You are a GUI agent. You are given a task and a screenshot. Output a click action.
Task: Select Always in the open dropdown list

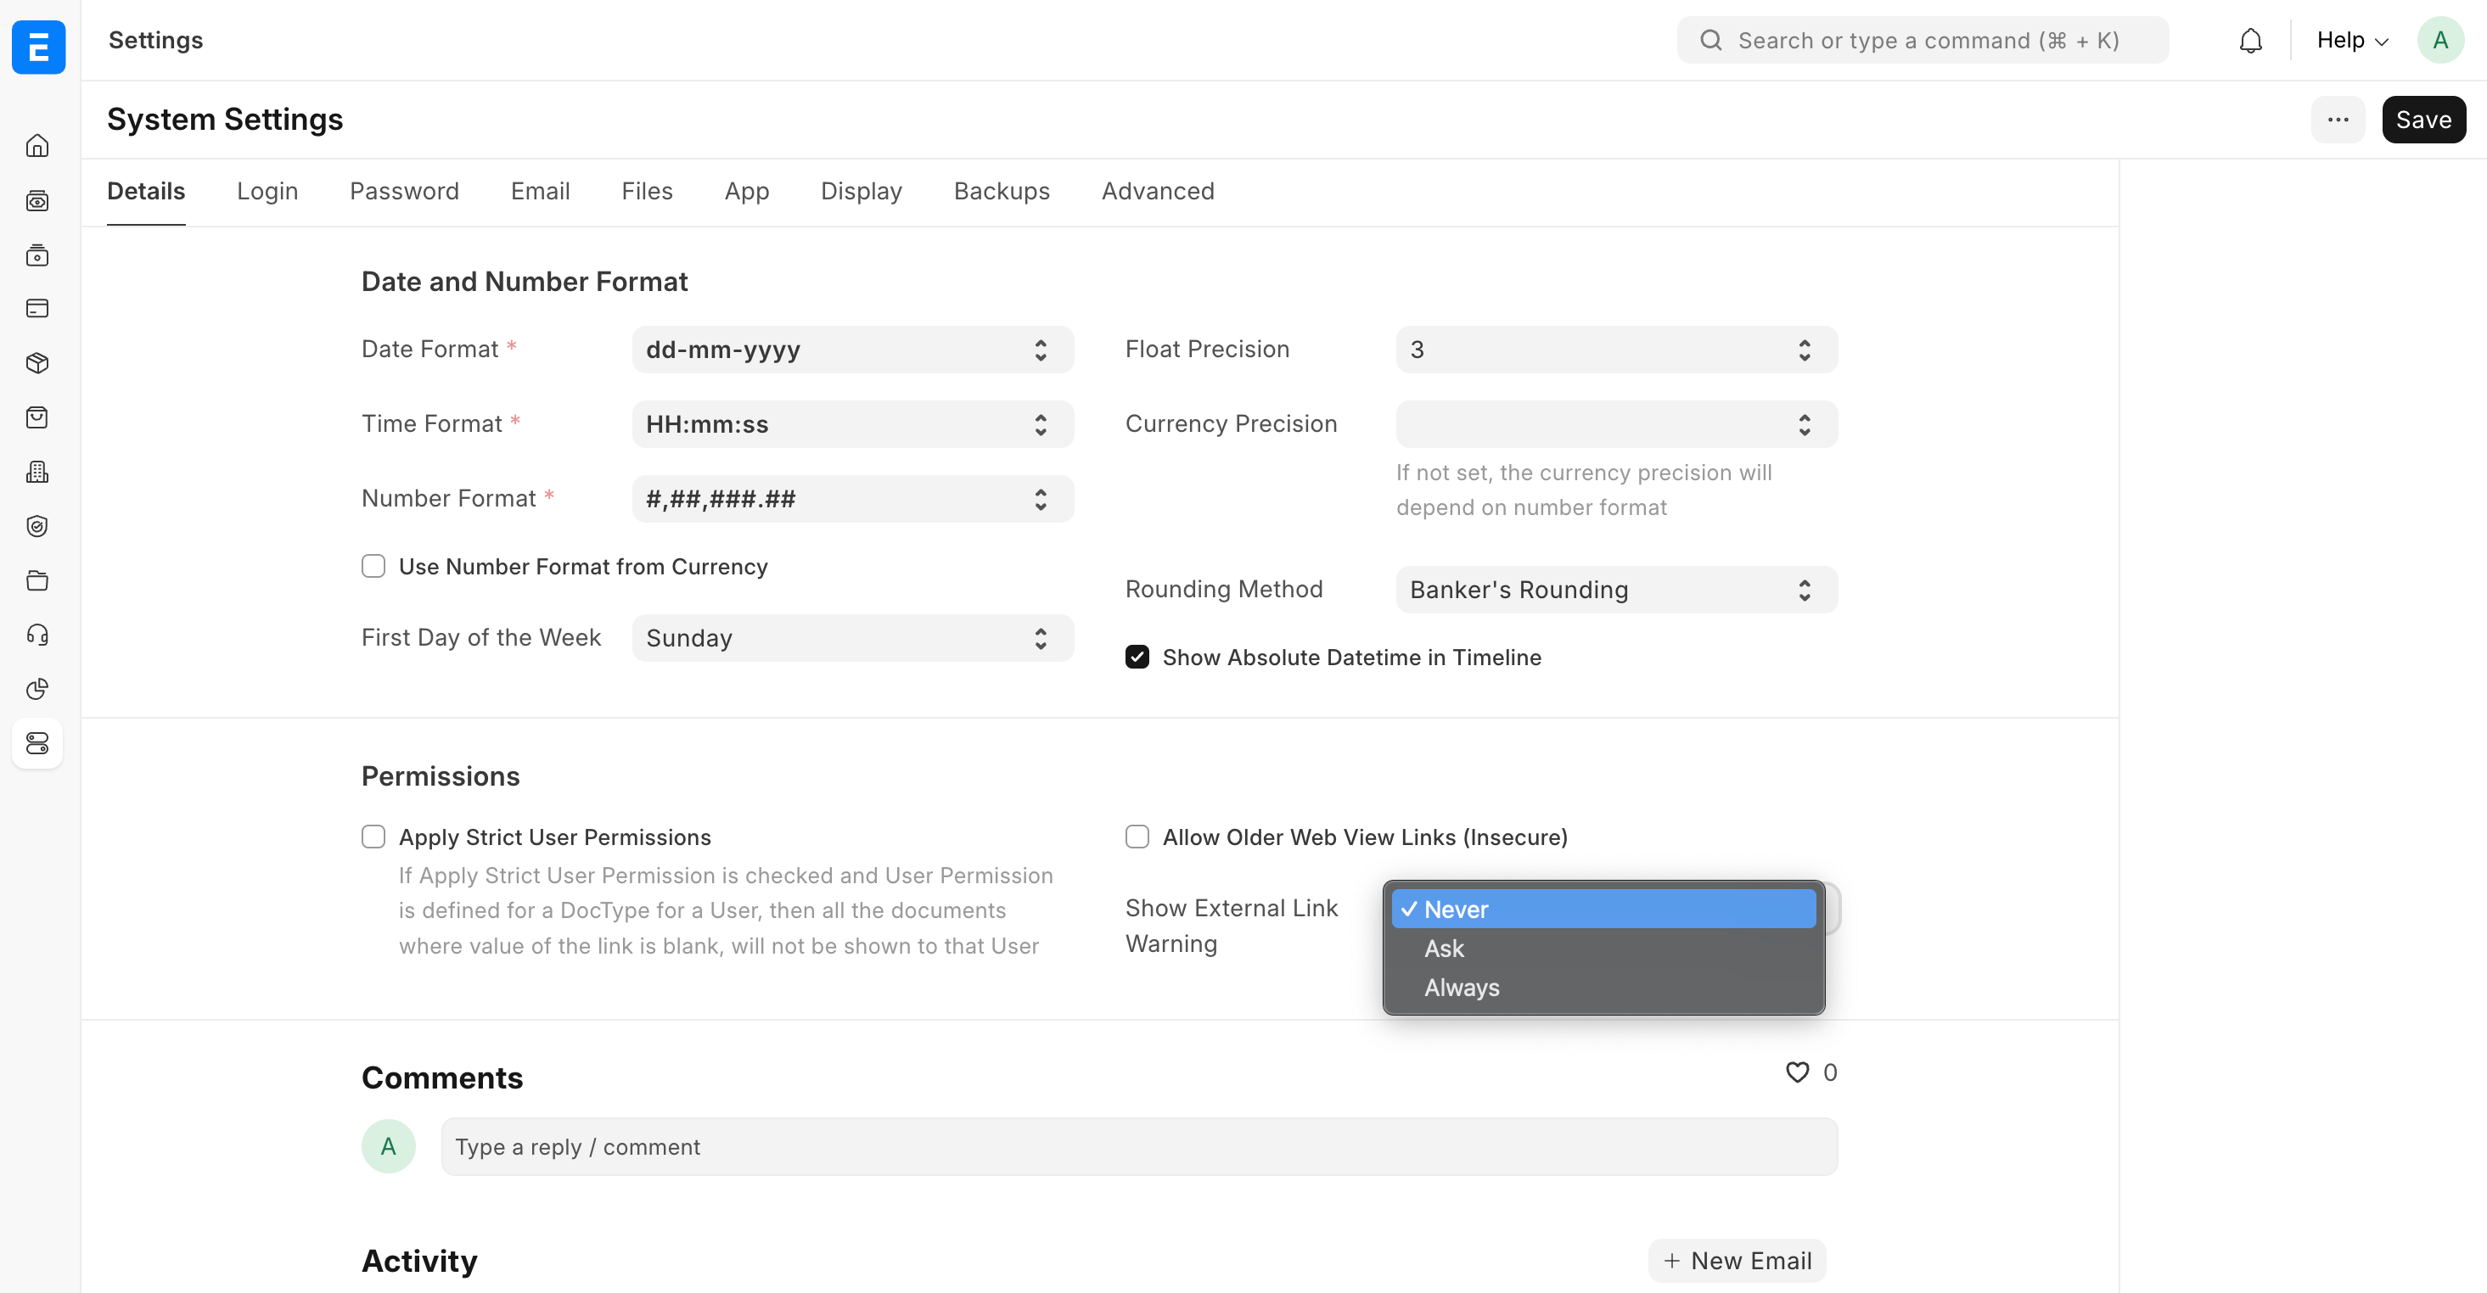1462,987
